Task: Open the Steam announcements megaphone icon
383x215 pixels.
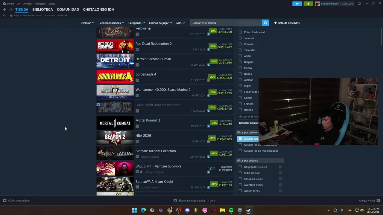Action: (297, 4)
